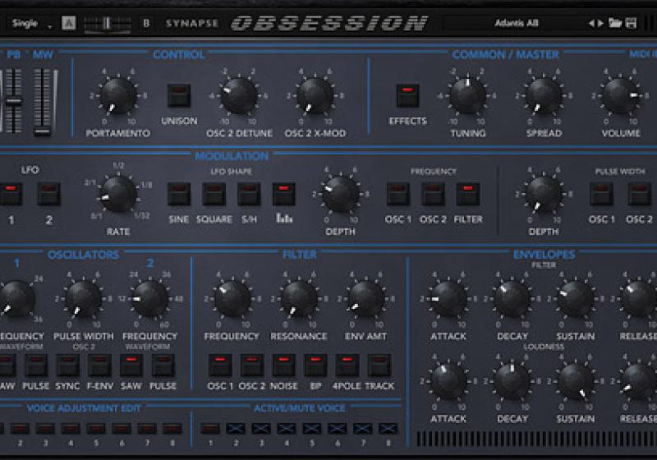Open preset folder browser icon
The image size is (657, 460).
point(614,23)
